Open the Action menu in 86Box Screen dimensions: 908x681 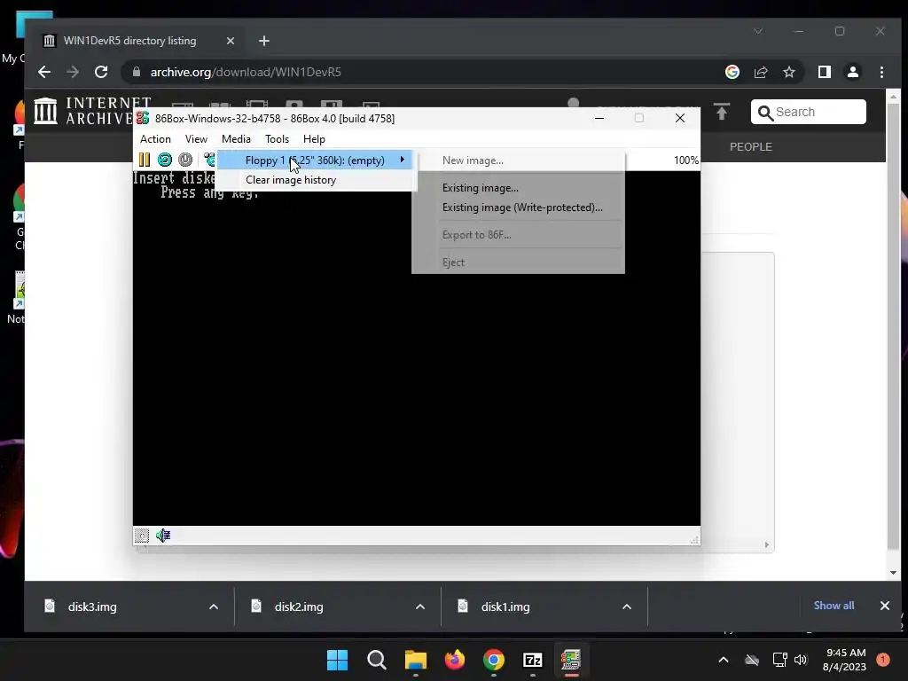pos(155,139)
